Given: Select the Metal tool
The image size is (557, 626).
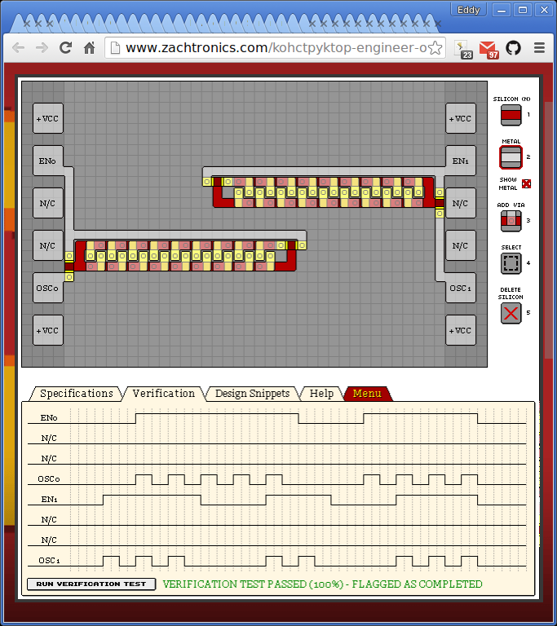Looking at the screenshot, I should pyautogui.click(x=511, y=157).
